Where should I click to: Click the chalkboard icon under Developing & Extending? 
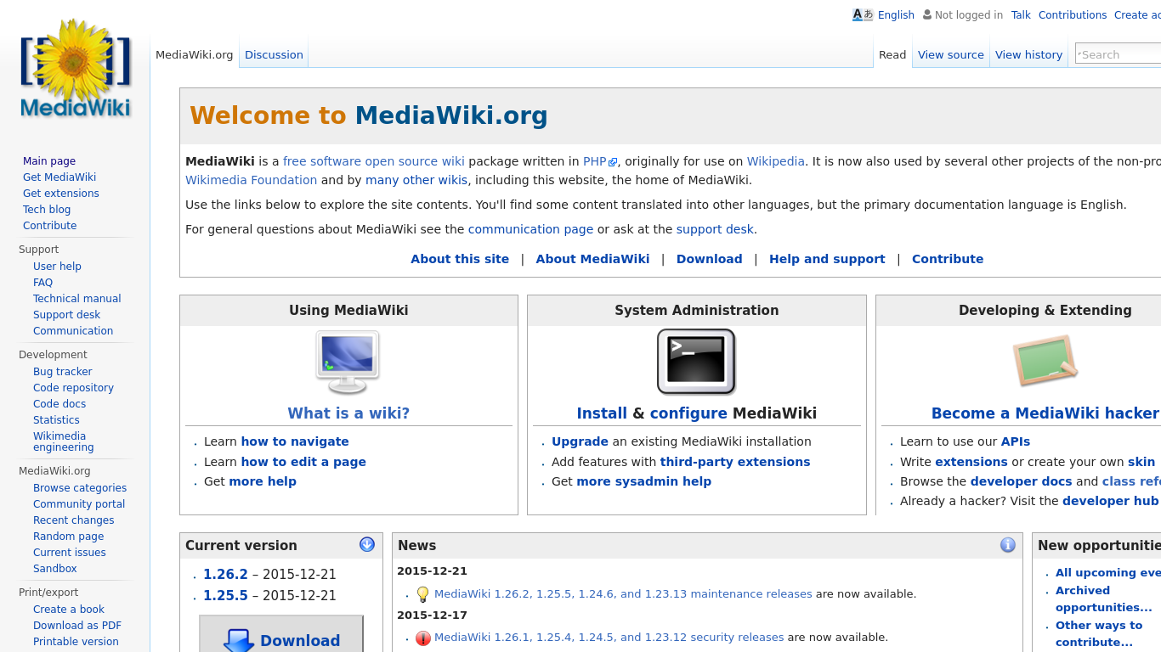click(x=1045, y=361)
